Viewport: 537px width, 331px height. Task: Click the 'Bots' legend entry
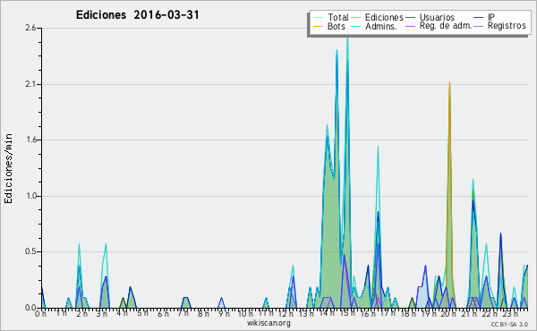[x=337, y=26]
